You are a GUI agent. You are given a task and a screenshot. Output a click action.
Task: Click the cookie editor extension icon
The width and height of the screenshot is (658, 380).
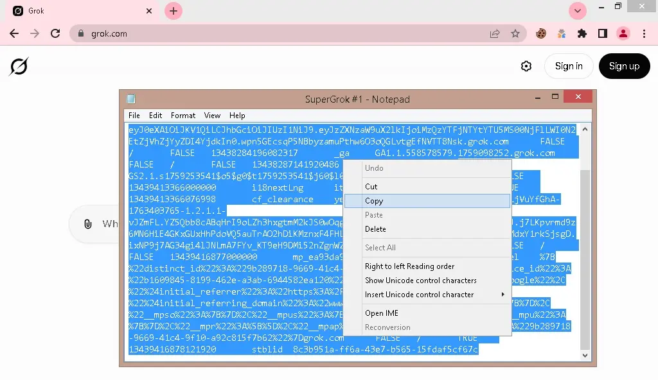tap(541, 33)
